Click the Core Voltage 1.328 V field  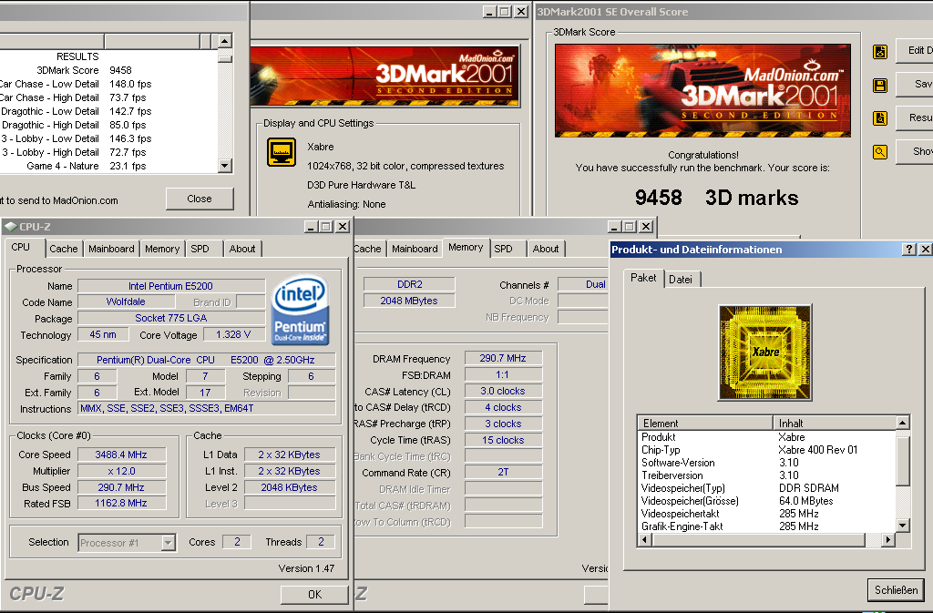coord(233,335)
